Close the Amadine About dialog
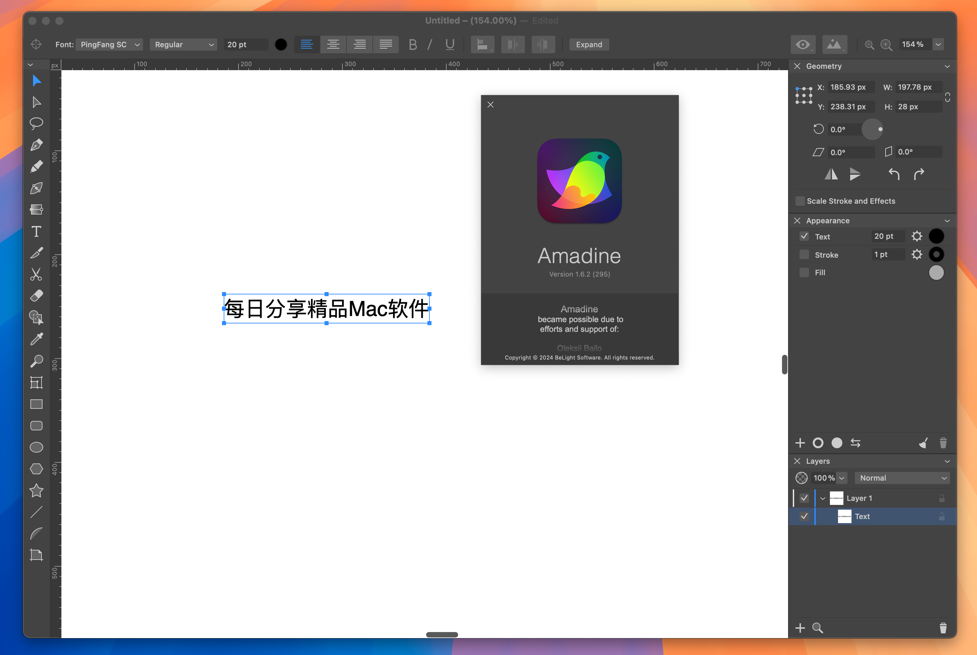977x655 pixels. click(491, 105)
